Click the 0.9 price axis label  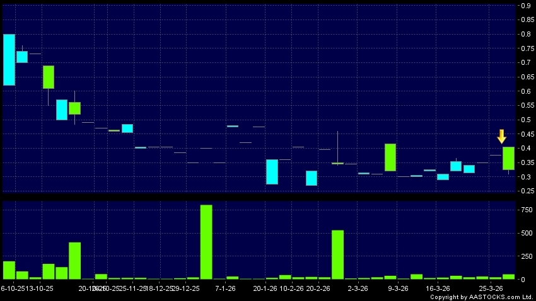525,6
